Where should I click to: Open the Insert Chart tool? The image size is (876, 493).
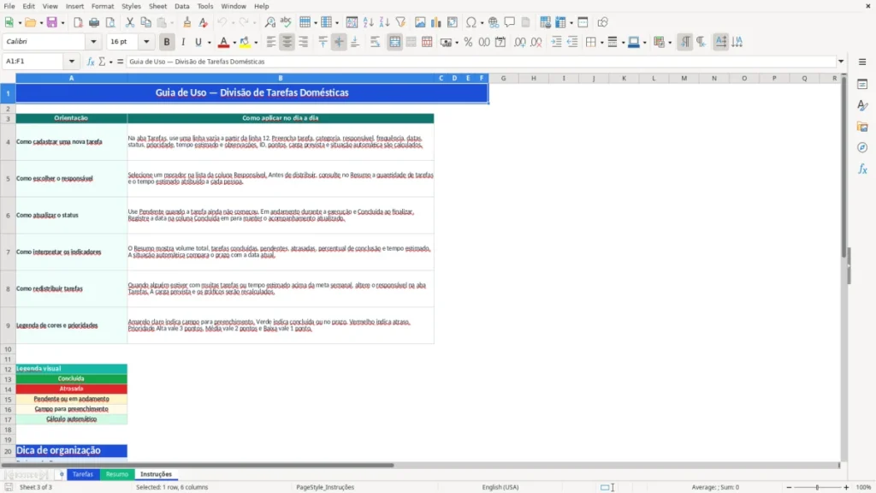coord(436,22)
